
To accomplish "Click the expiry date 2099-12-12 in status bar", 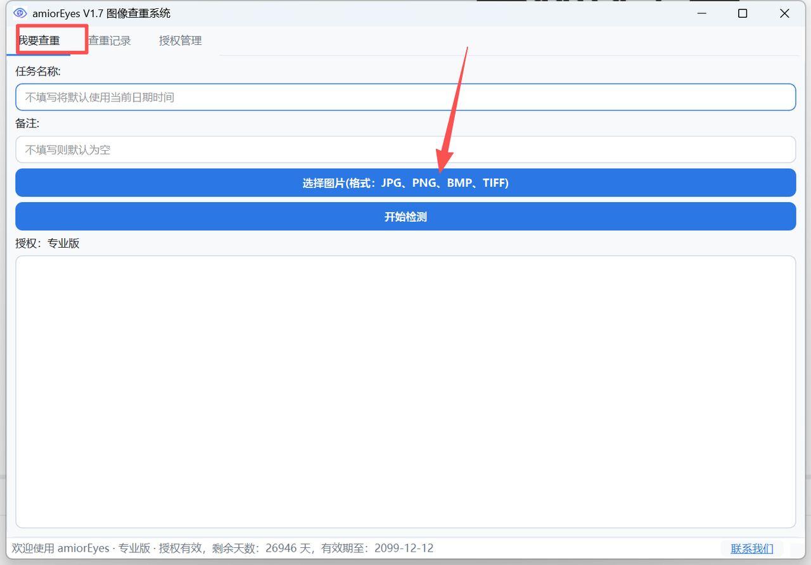I will [404, 549].
